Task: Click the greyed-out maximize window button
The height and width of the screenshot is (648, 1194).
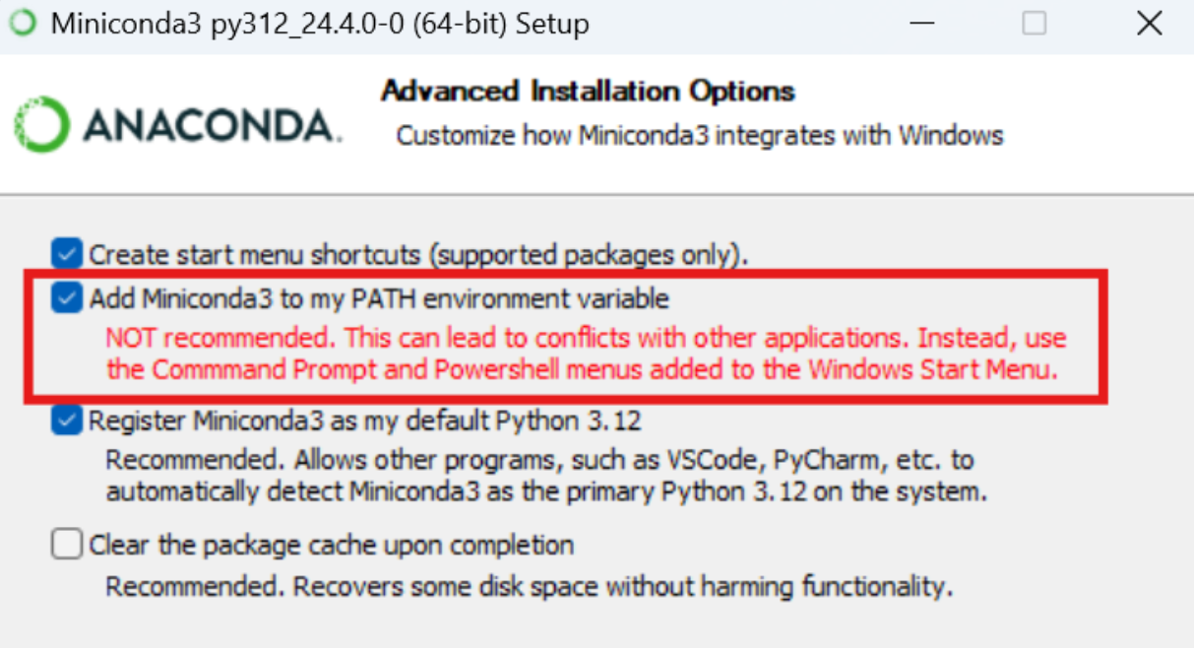Action: click(1034, 24)
